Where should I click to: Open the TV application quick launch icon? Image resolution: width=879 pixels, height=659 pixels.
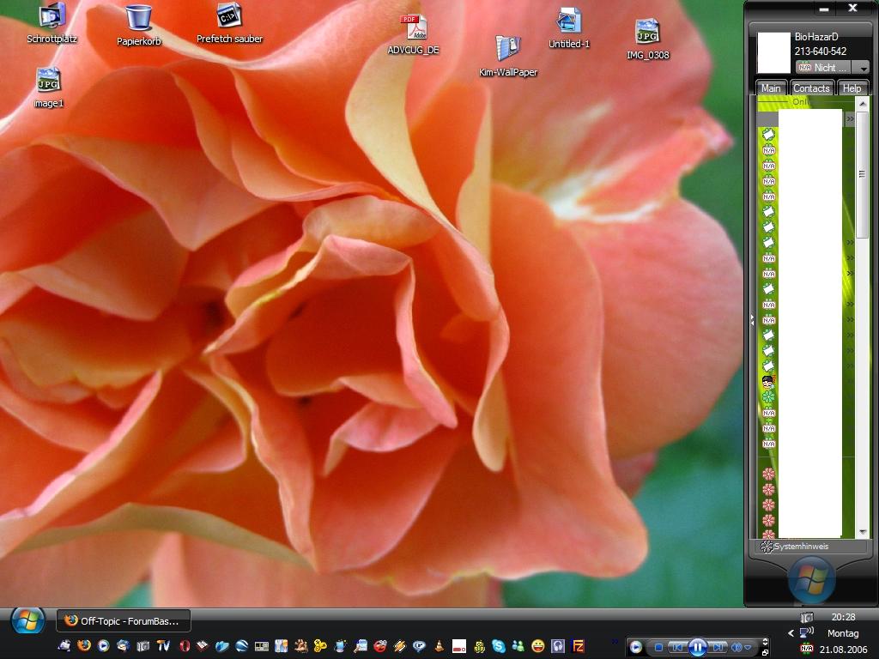click(x=163, y=645)
